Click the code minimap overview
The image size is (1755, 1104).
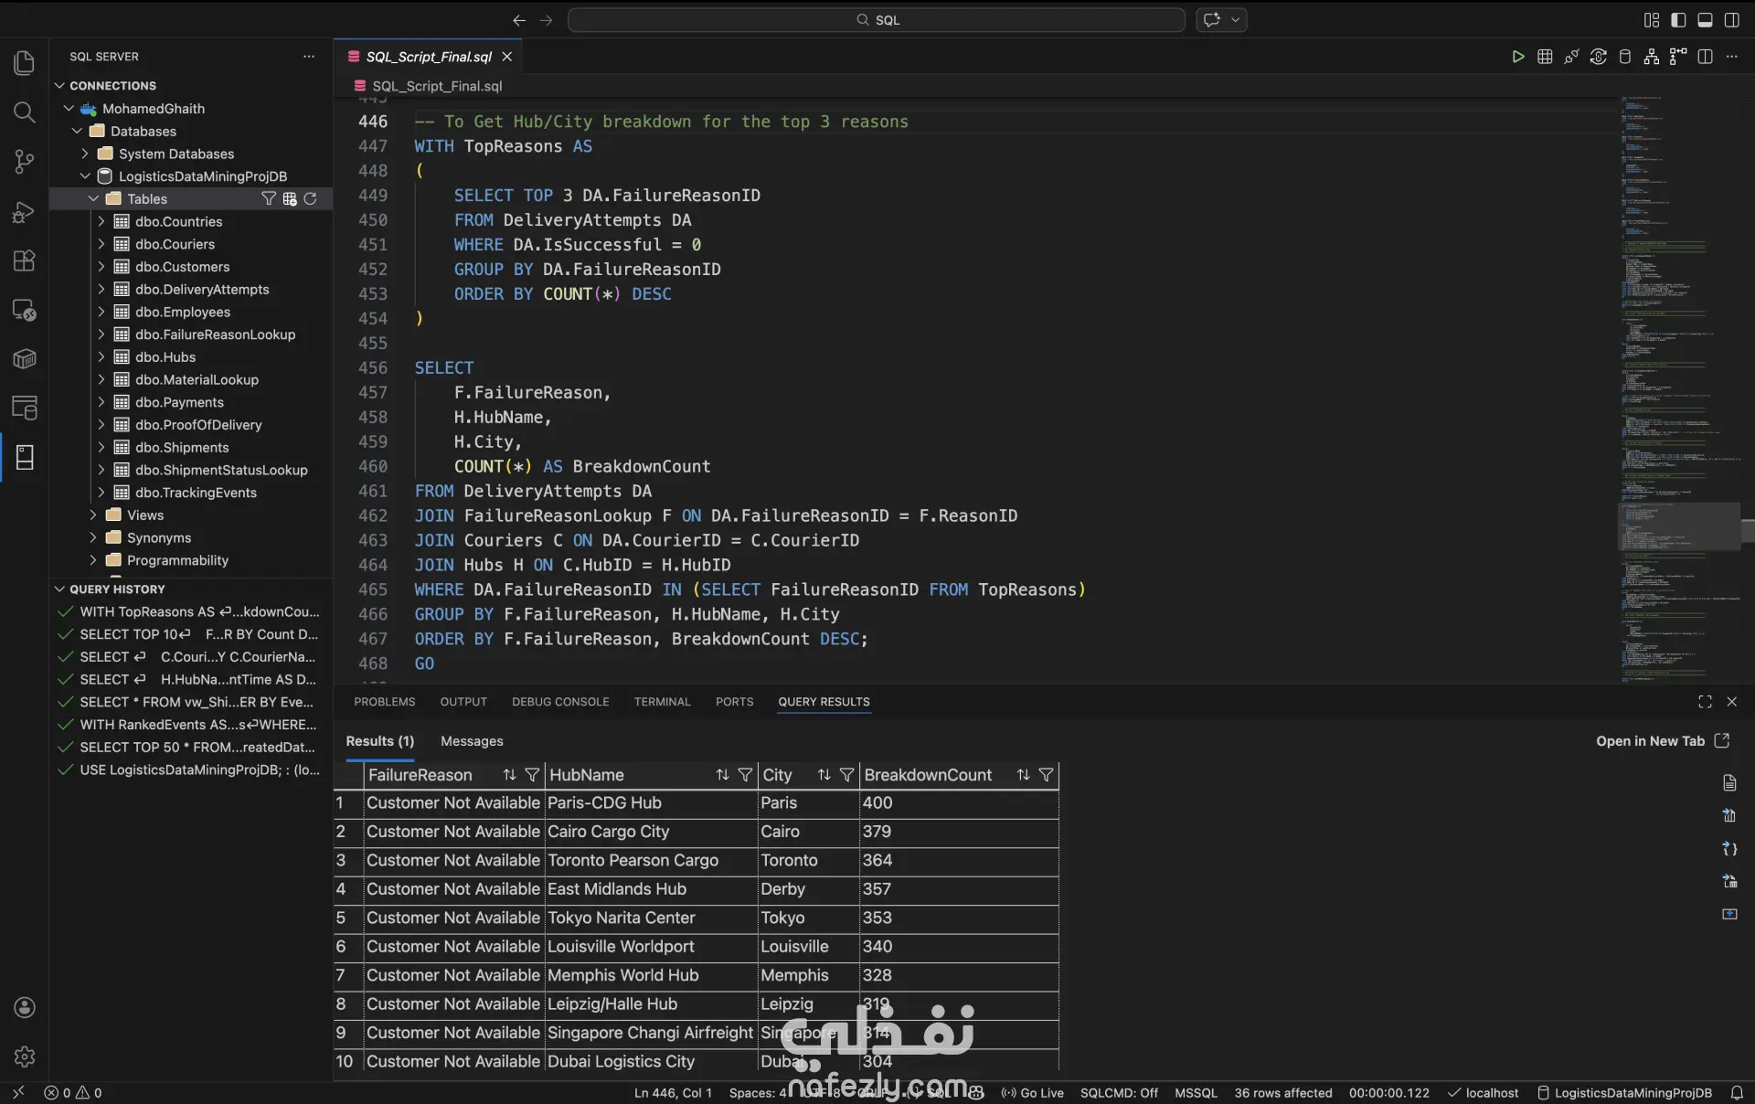[1678, 388]
